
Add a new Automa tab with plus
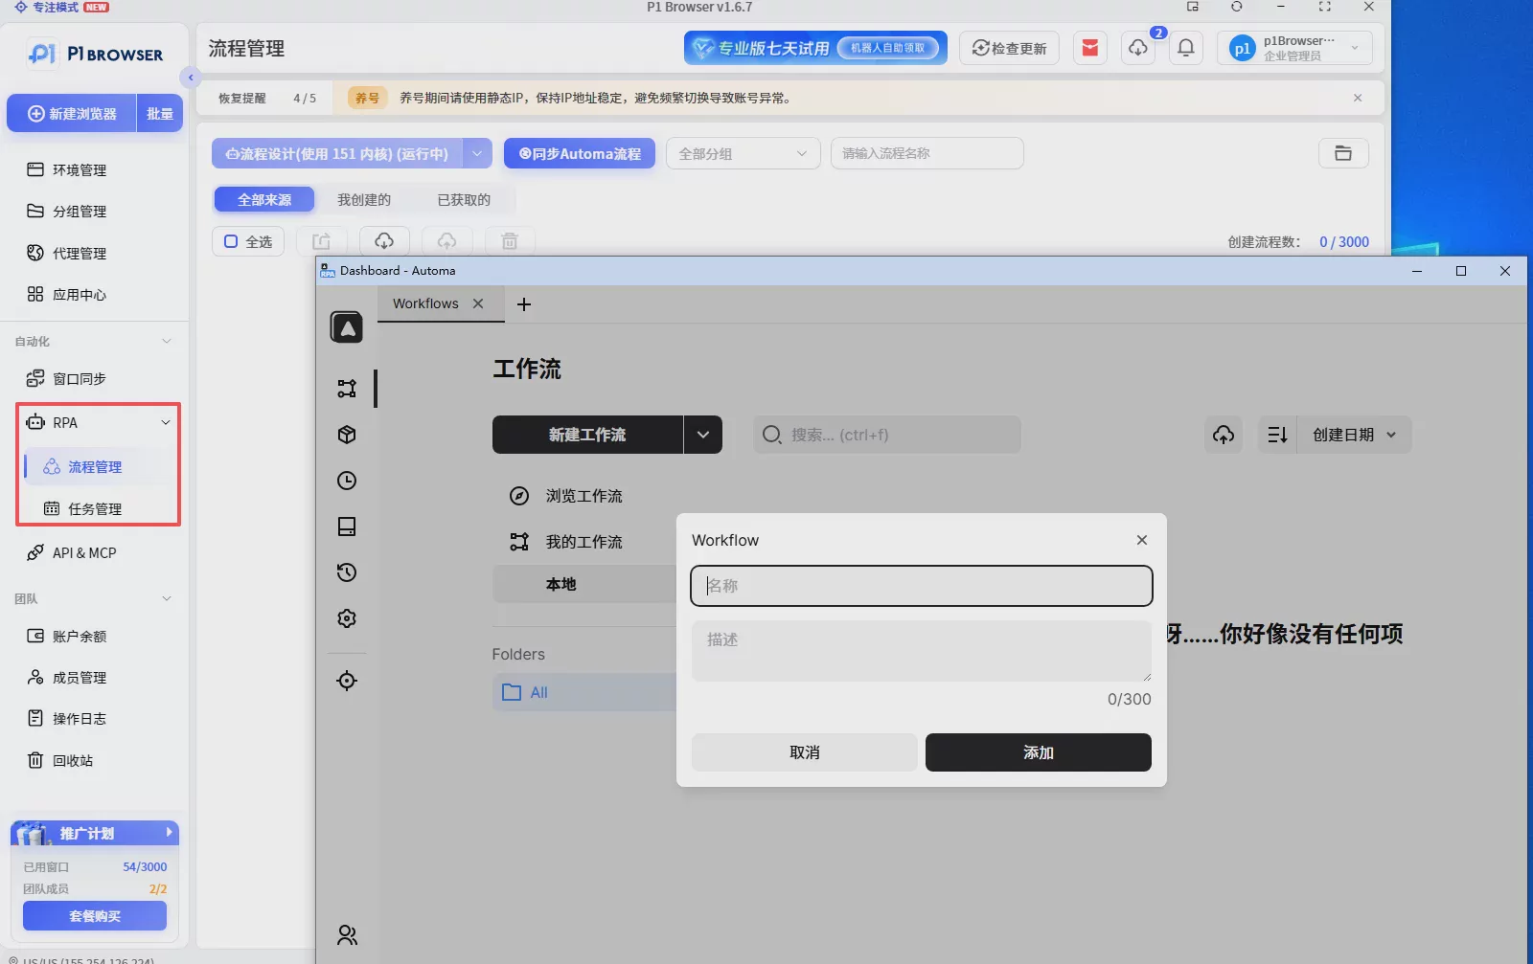(x=524, y=304)
